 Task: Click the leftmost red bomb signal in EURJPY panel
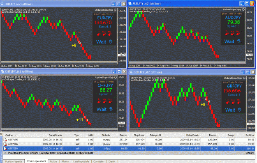[x=99, y=34]
